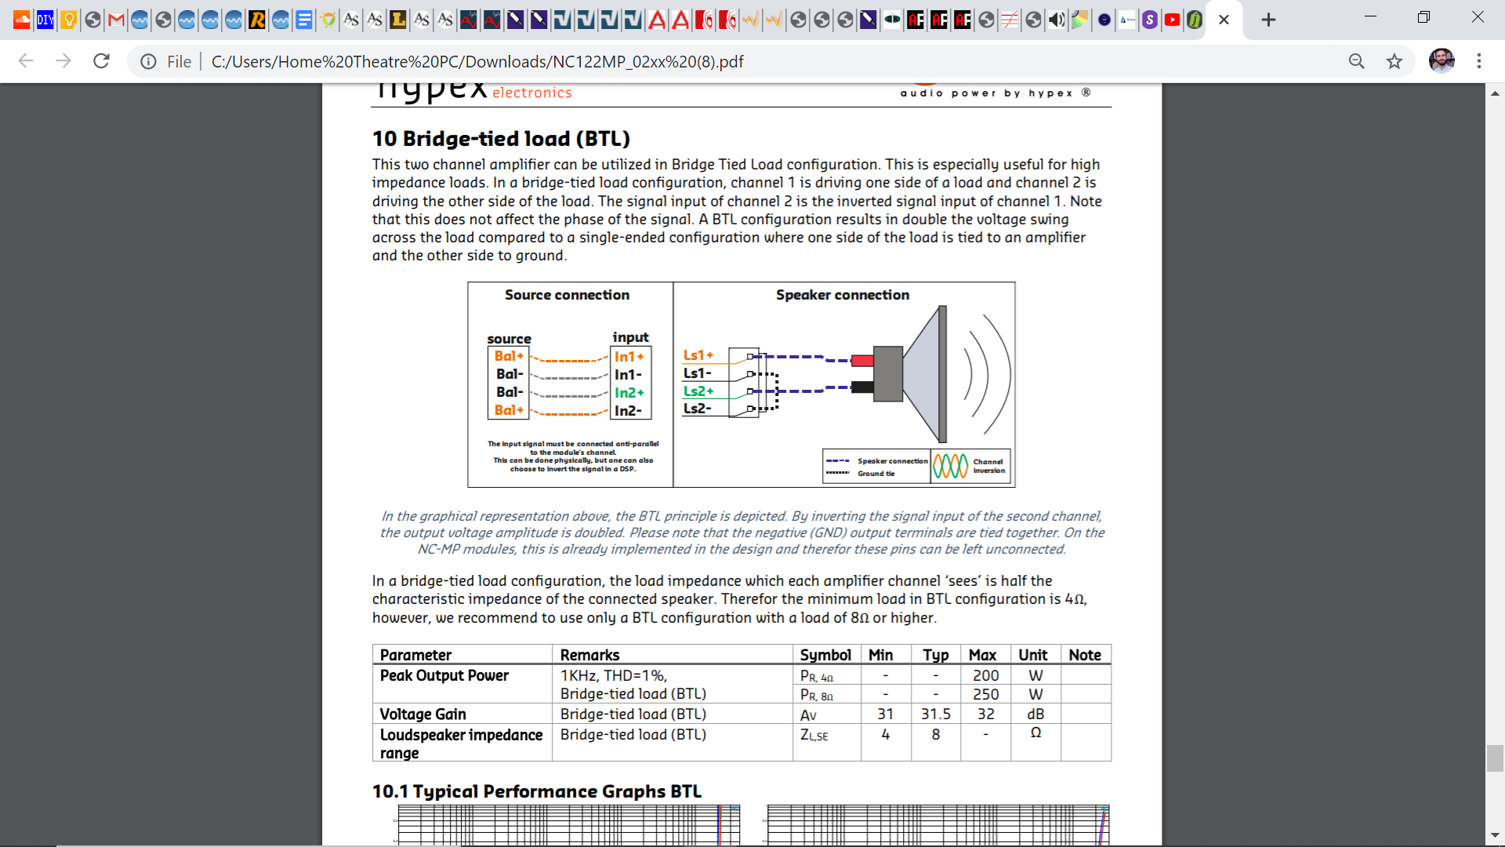Click the vertical scrollbar thumb
This screenshot has height=847, width=1505.
click(x=1495, y=758)
